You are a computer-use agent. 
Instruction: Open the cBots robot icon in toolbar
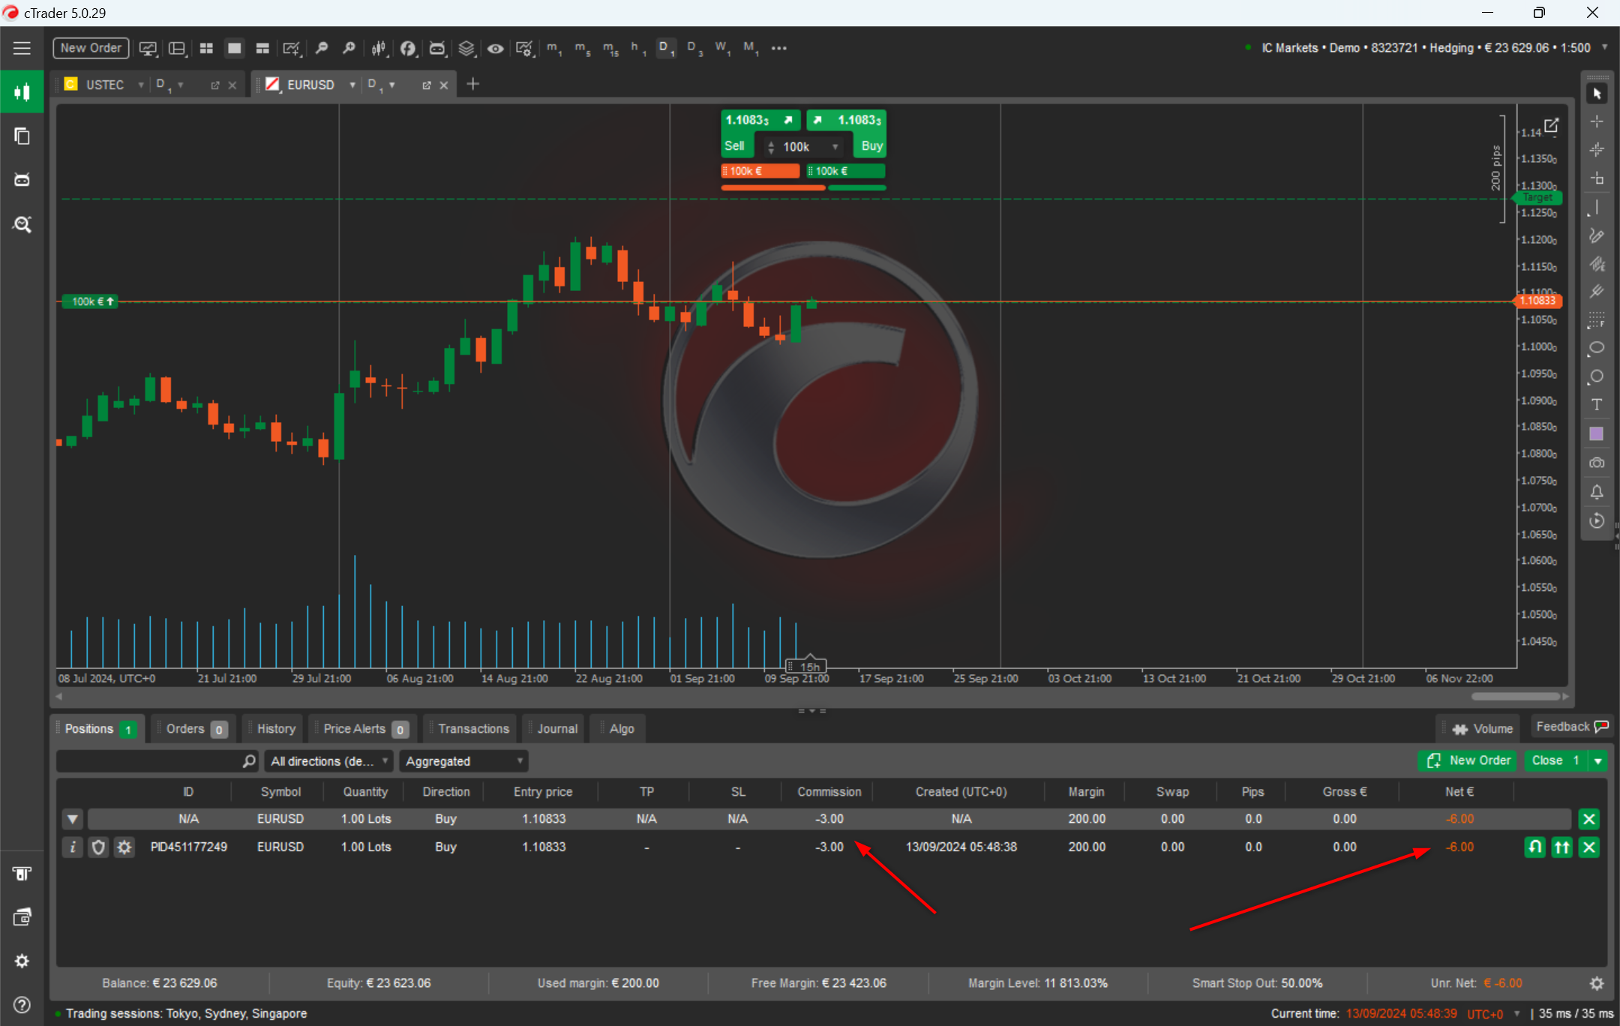[436, 48]
